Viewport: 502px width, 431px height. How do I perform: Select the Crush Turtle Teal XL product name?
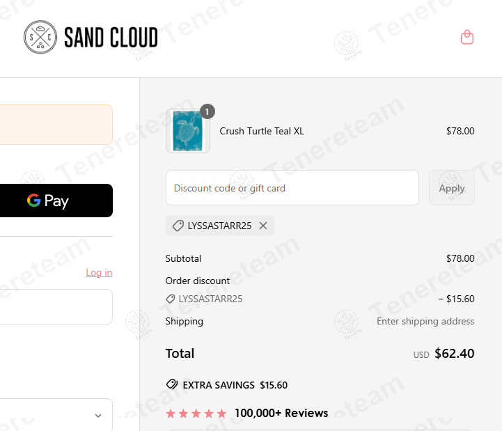pyautogui.click(x=262, y=131)
